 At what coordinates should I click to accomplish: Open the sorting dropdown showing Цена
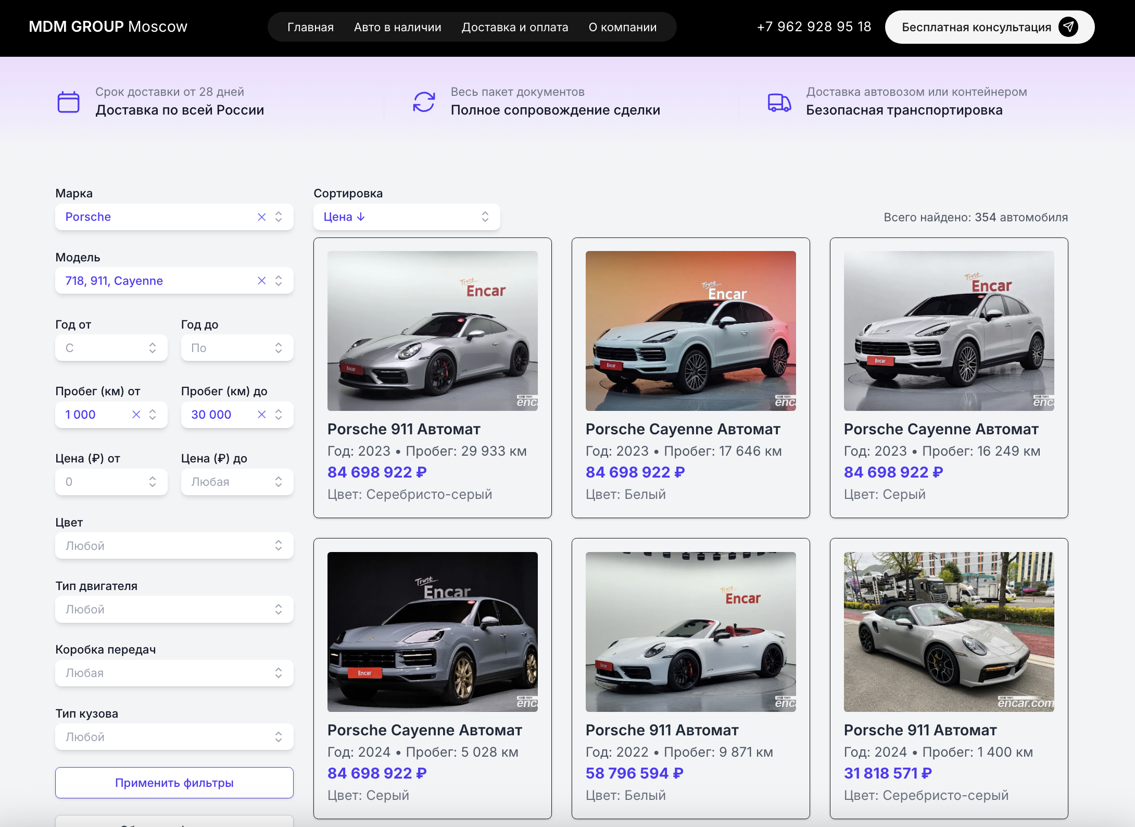click(406, 217)
